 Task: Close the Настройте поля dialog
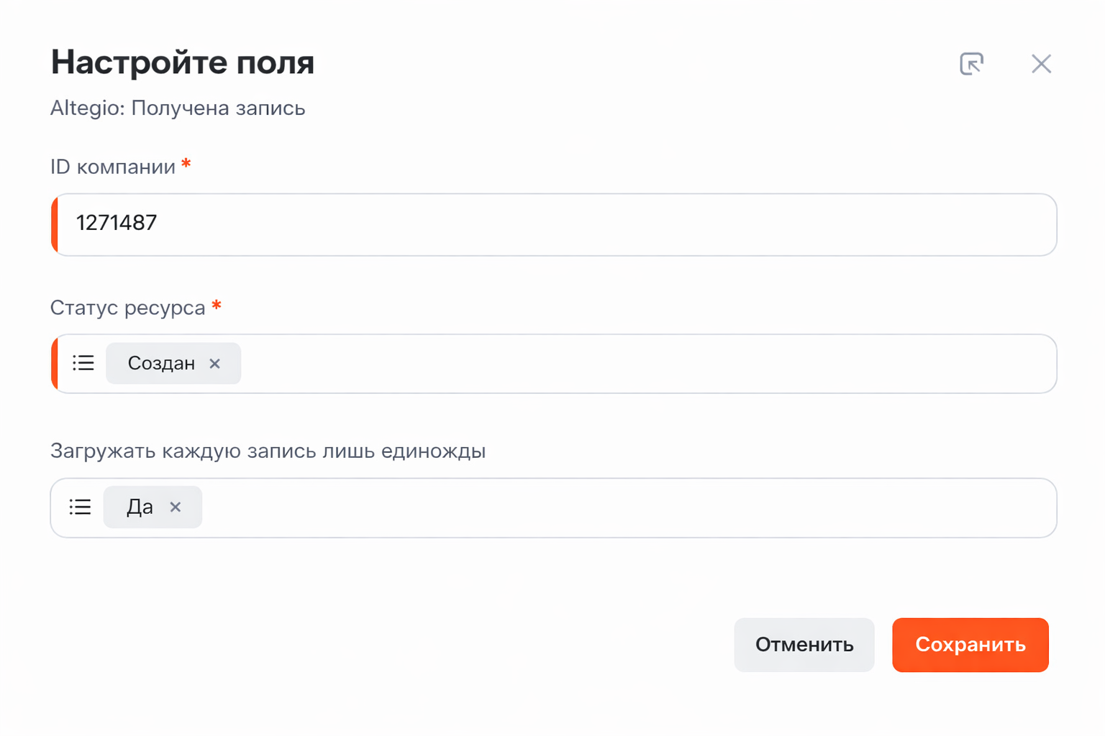[1041, 64]
